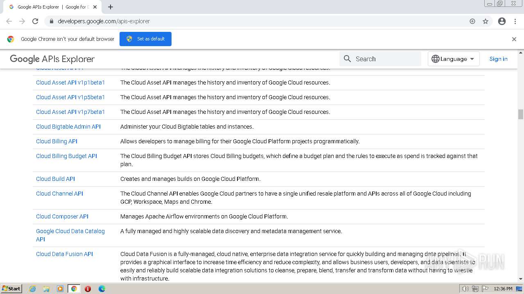The height and width of the screenshot is (294, 524).
Task: Expand the Language dropdown
Action: [x=454, y=59]
